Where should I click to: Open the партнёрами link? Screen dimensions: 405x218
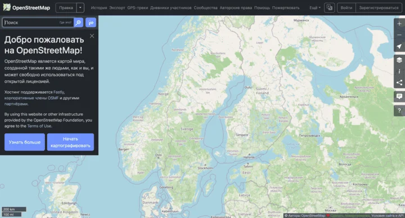click(16, 104)
